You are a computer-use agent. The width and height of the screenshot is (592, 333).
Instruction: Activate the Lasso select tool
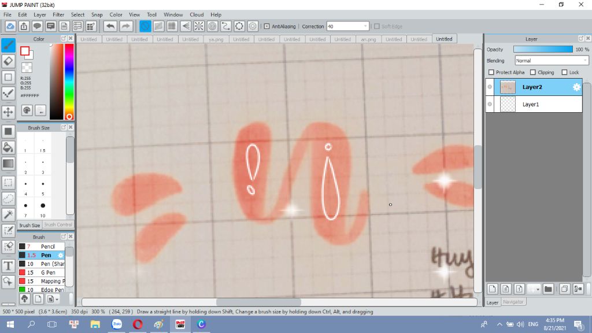point(8,199)
